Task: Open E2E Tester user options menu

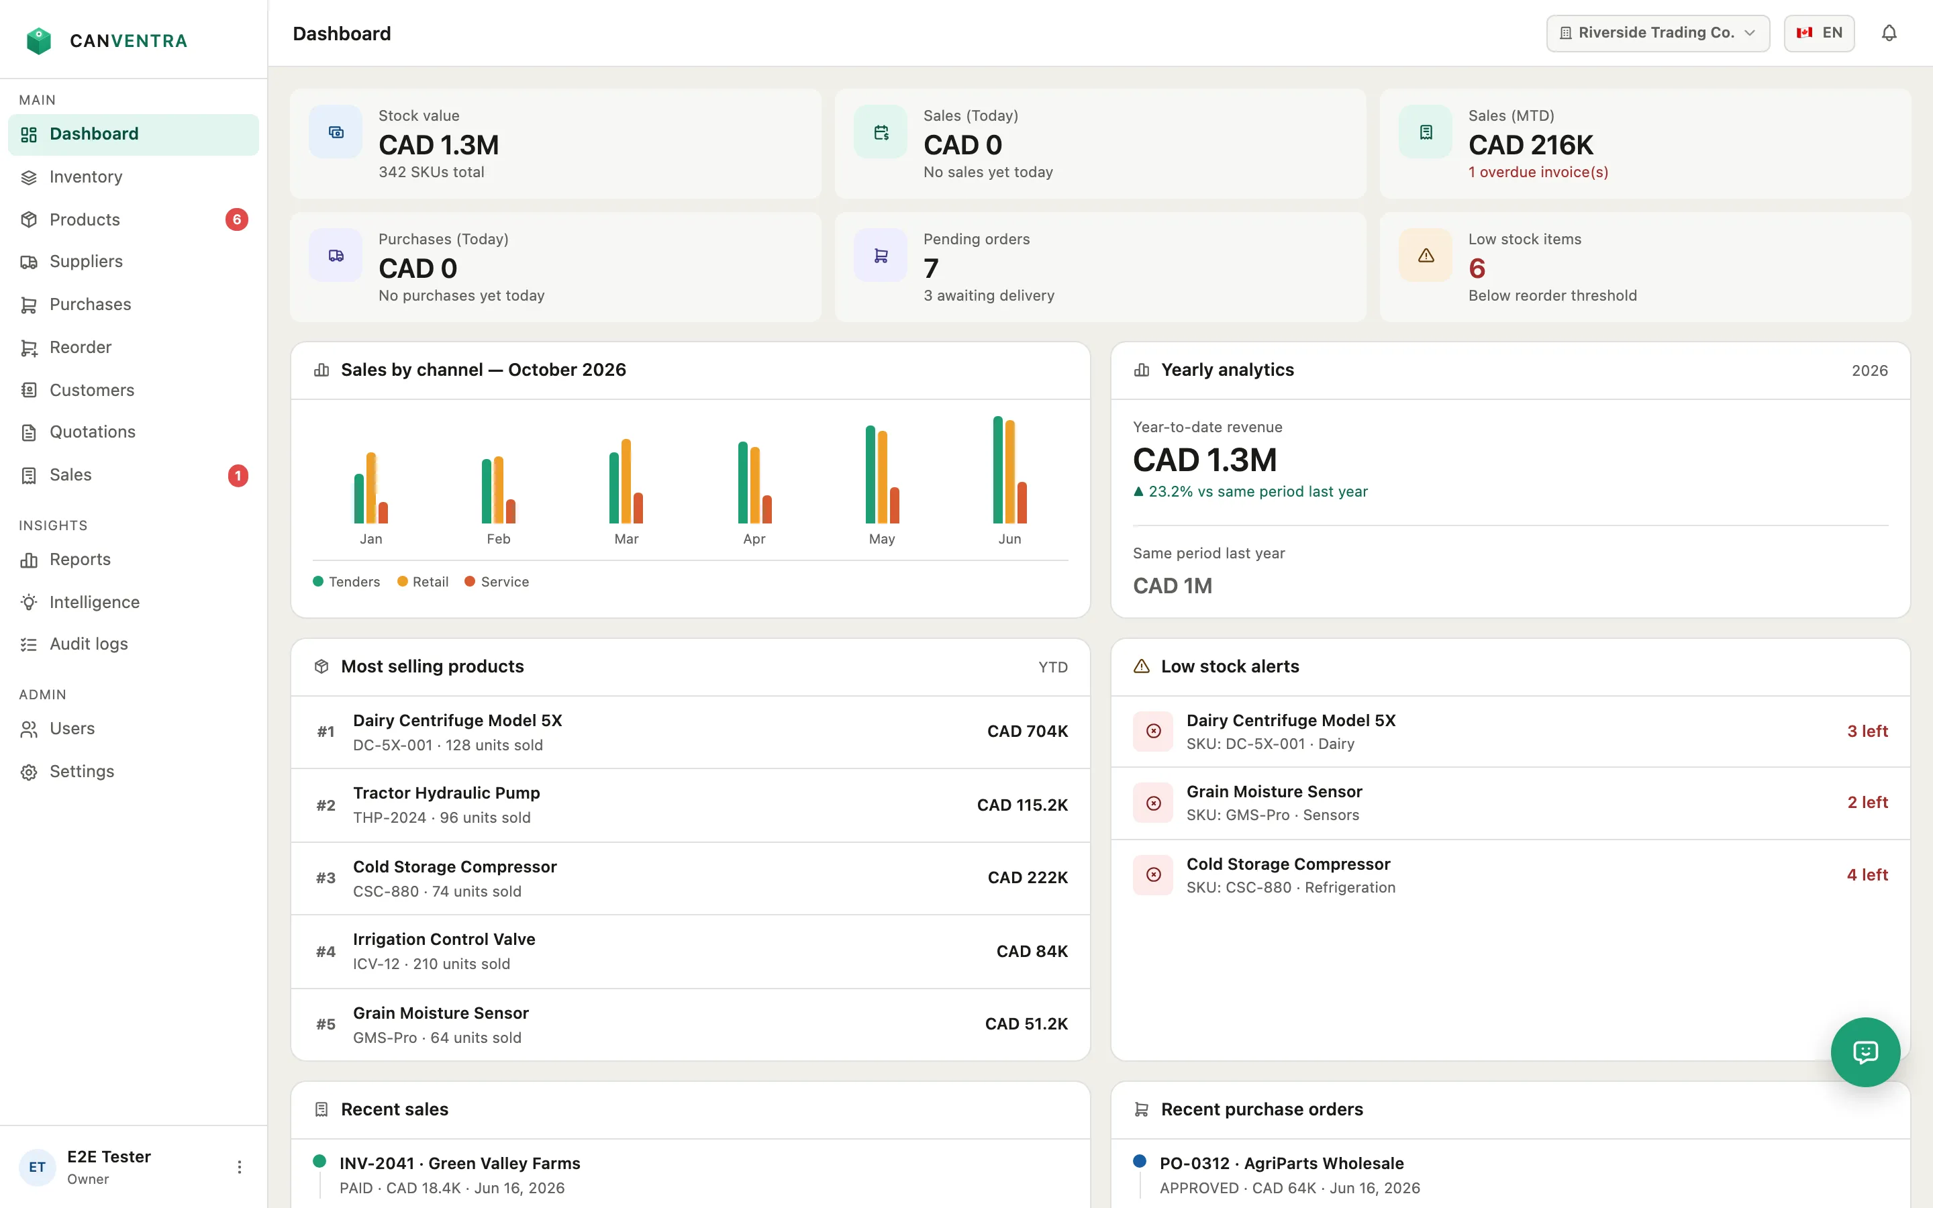Action: pyautogui.click(x=239, y=1166)
